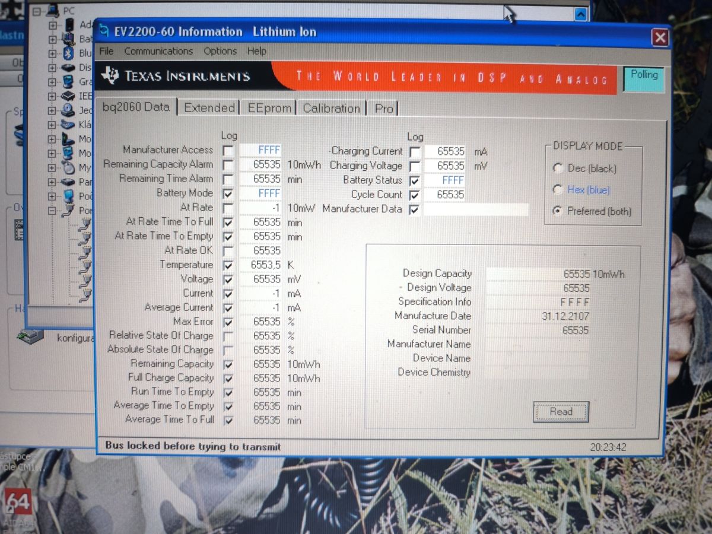Expand the 'Klá' keyboards node
The width and height of the screenshot is (712, 534).
point(53,125)
